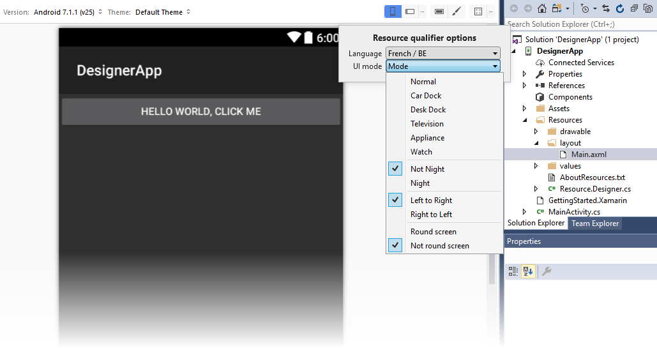Select GettingStarted.Xamarin file
Viewport: 657px width, 348px height.
[x=587, y=200]
